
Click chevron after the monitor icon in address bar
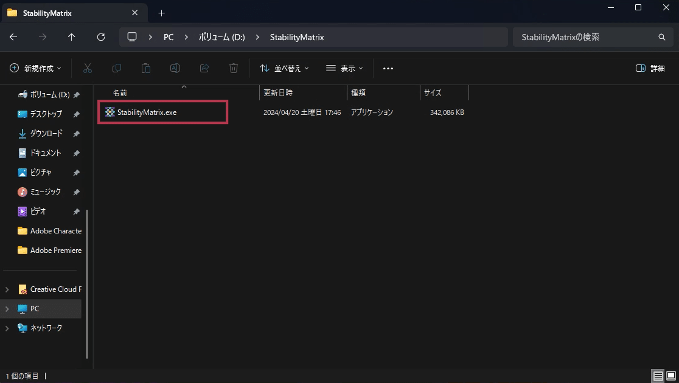point(150,37)
